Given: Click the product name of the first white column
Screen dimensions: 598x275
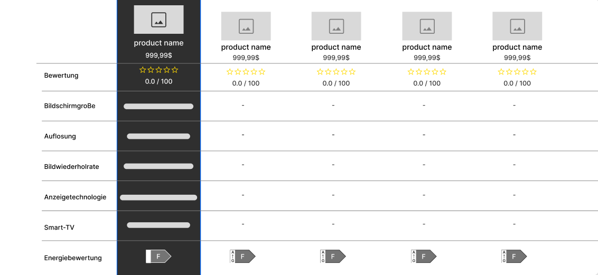Looking at the screenshot, I should pos(246,47).
